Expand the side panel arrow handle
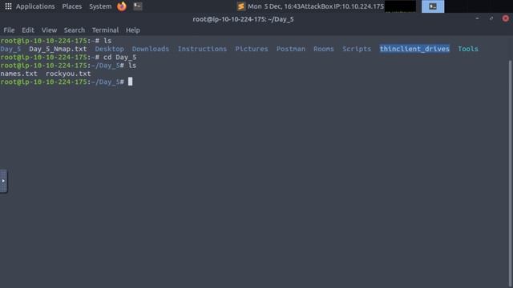The image size is (513, 288). pos(3,181)
